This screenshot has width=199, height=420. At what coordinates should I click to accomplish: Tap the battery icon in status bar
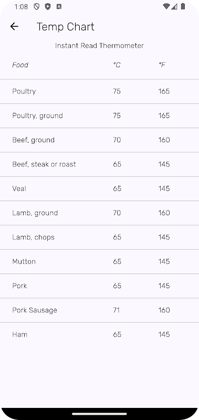coord(183,6)
